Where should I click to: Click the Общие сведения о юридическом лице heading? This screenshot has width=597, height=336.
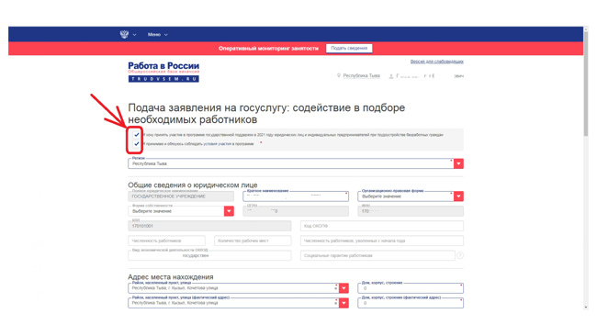click(193, 185)
